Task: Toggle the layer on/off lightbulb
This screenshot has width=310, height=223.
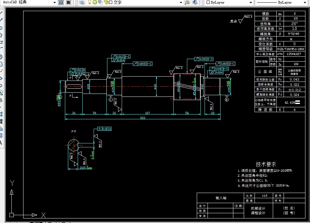Action: tap(89, 2)
